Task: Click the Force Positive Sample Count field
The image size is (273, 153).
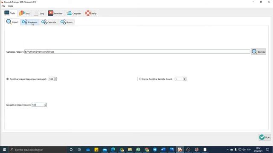Action: [x=179, y=79]
